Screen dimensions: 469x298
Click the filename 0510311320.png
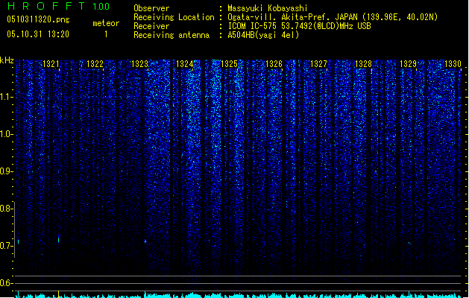38,19
